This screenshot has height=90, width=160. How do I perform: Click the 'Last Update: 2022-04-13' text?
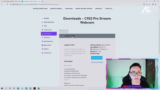98,47
